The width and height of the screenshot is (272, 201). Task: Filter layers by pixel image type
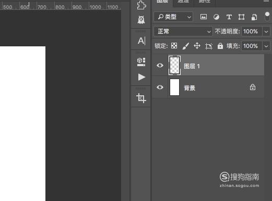click(x=204, y=17)
